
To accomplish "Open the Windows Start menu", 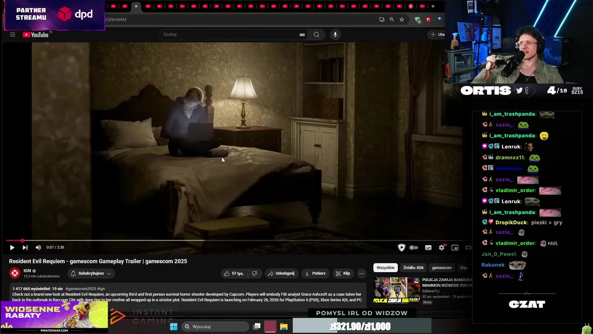I will (174, 327).
